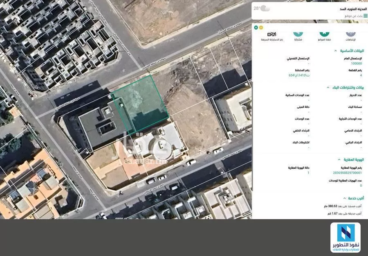
Task: Collapse the البيانات الأساسية section
Action: click(x=336, y=50)
